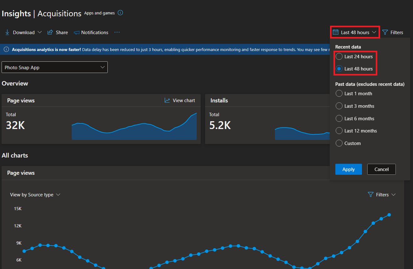Choose the Custom date range radio
Screen dimensions: 413x269
(x=339, y=143)
